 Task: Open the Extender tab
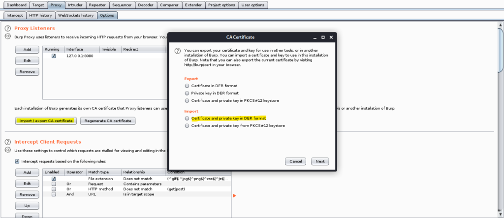click(x=193, y=5)
